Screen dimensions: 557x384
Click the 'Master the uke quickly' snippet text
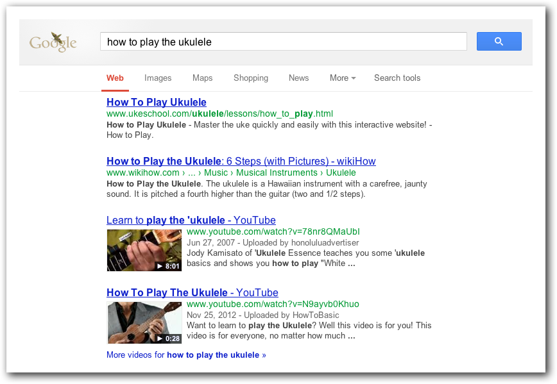[270, 130]
